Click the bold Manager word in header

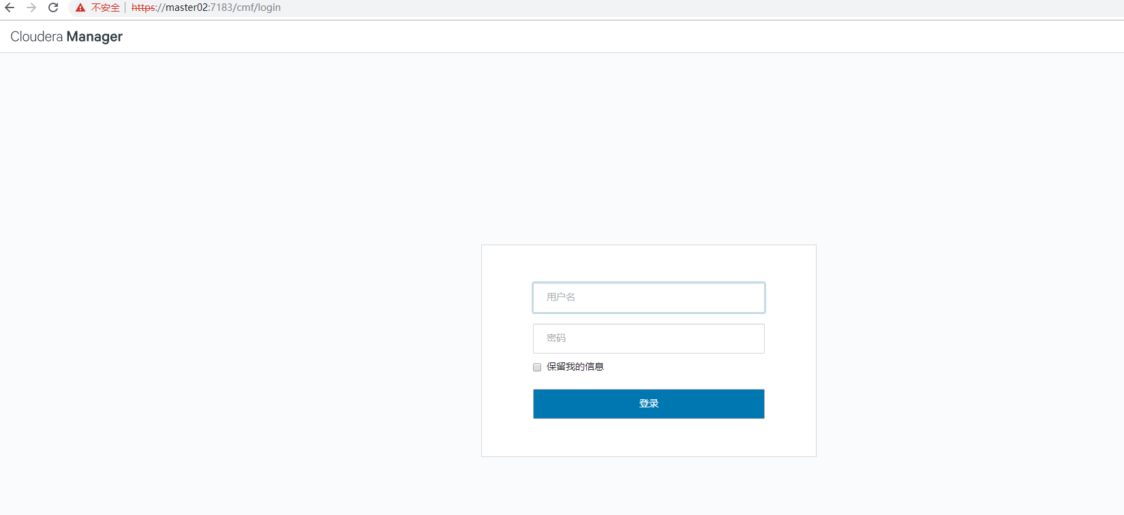coord(95,37)
